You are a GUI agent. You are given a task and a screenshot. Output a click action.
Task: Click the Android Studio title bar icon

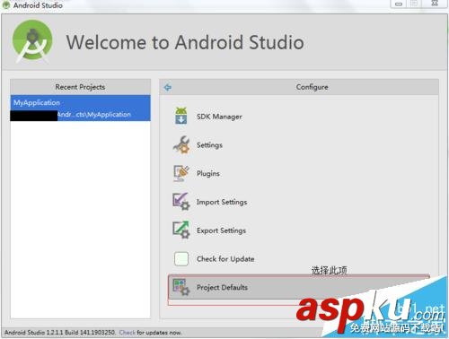coord(6,4)
